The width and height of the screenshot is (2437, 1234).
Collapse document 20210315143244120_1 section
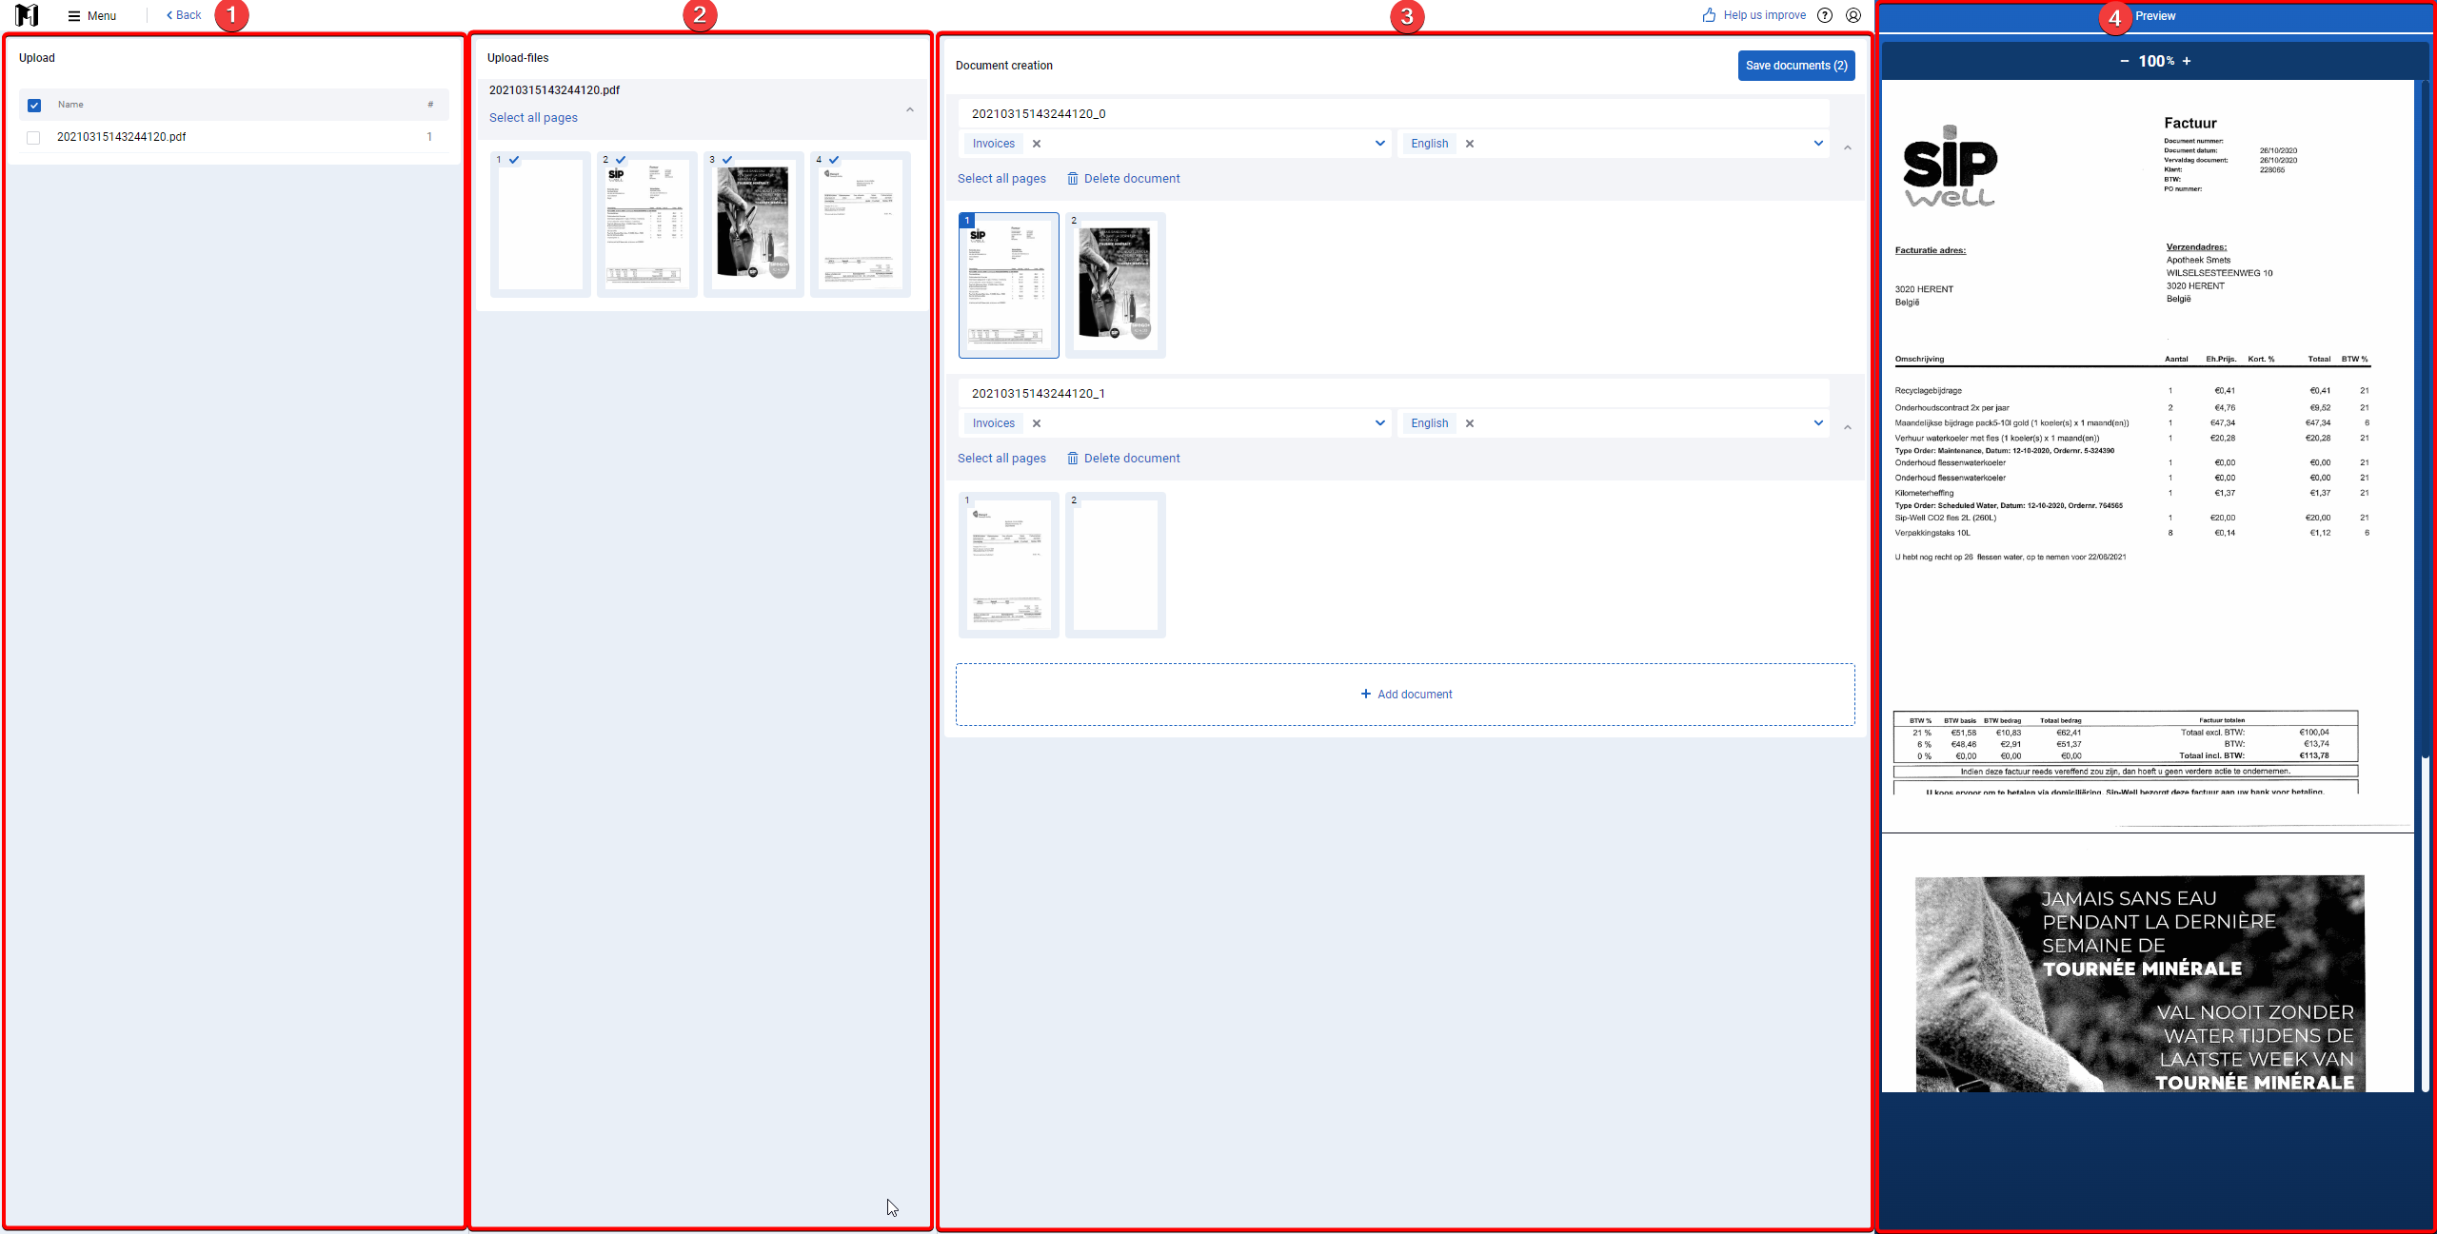[1848, 427]
